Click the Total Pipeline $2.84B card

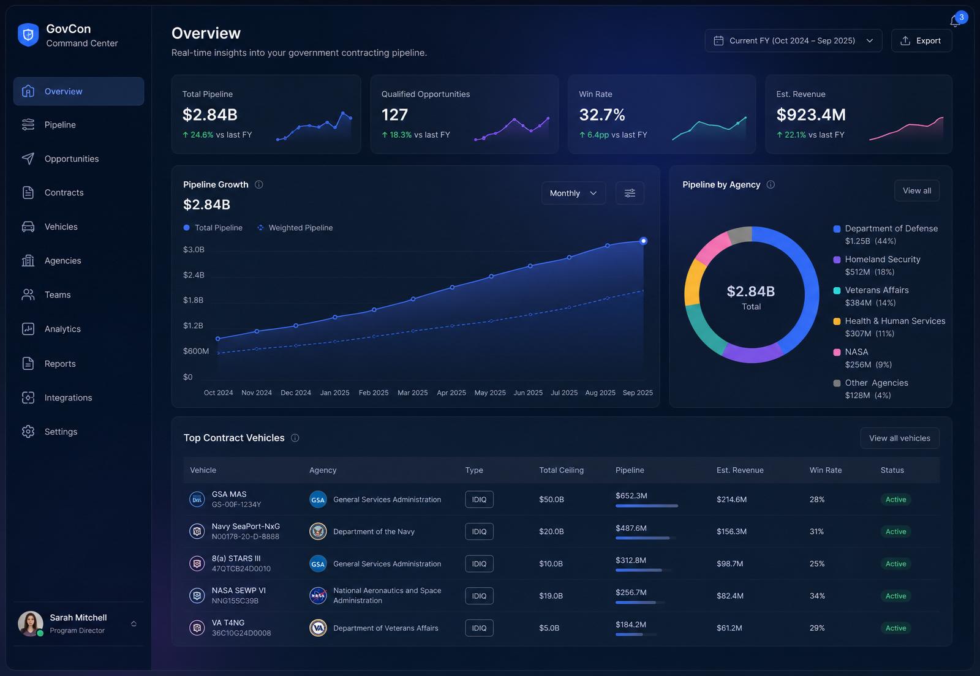(266, 114)
